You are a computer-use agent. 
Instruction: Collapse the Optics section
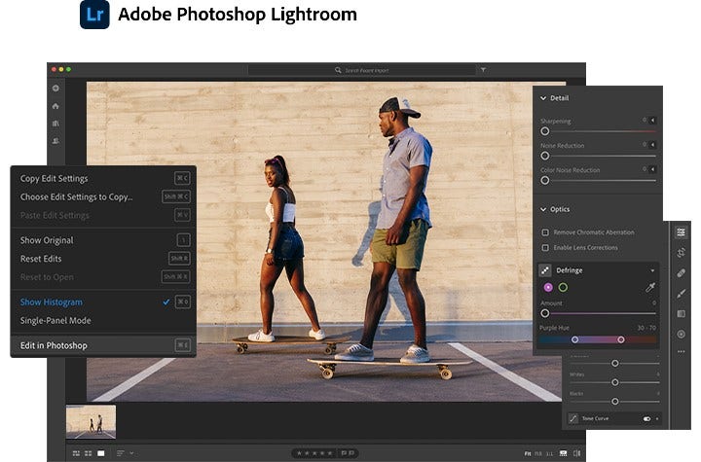point(543,209)
